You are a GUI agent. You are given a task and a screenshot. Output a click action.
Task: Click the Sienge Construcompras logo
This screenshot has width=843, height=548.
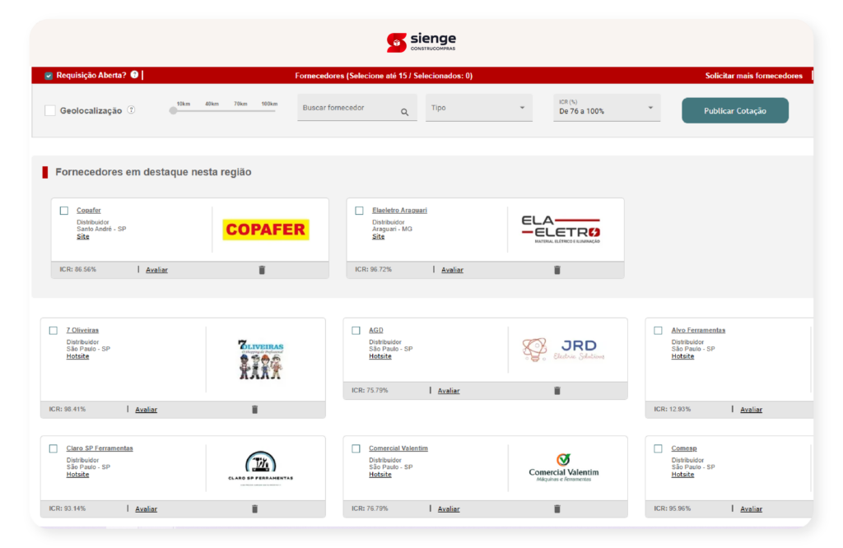point(421,42)
